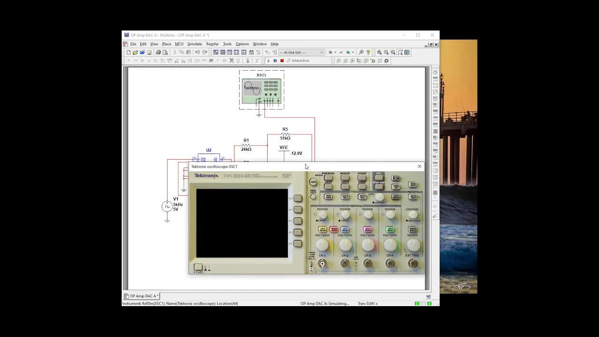The height and width of the screenshot is (337, 599).
Task: Click the Zoom In magnifier icon
Action: (x=379, y=52)
